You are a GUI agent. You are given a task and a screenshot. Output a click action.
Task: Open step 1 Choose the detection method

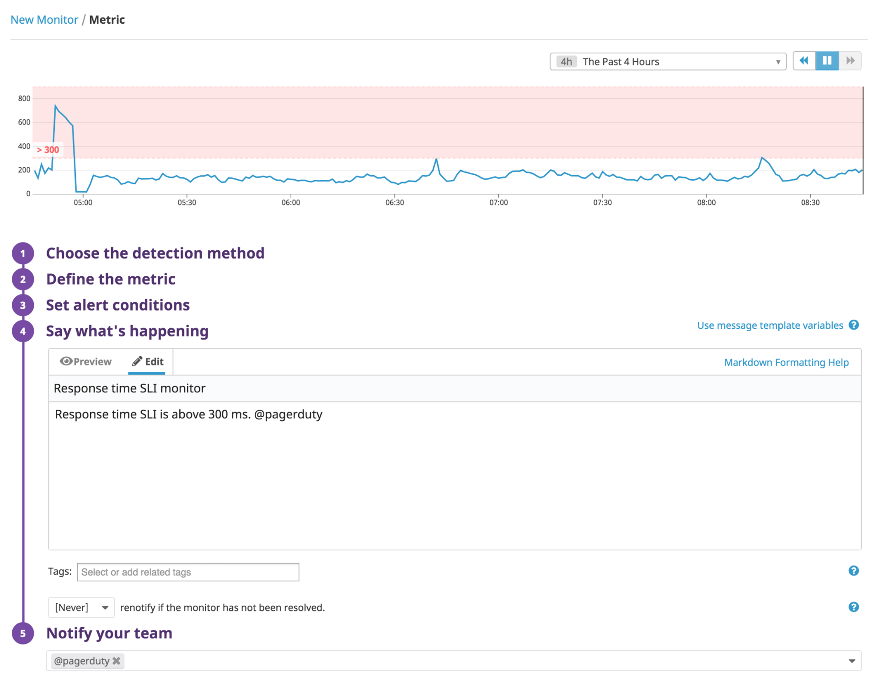(155, 253)
